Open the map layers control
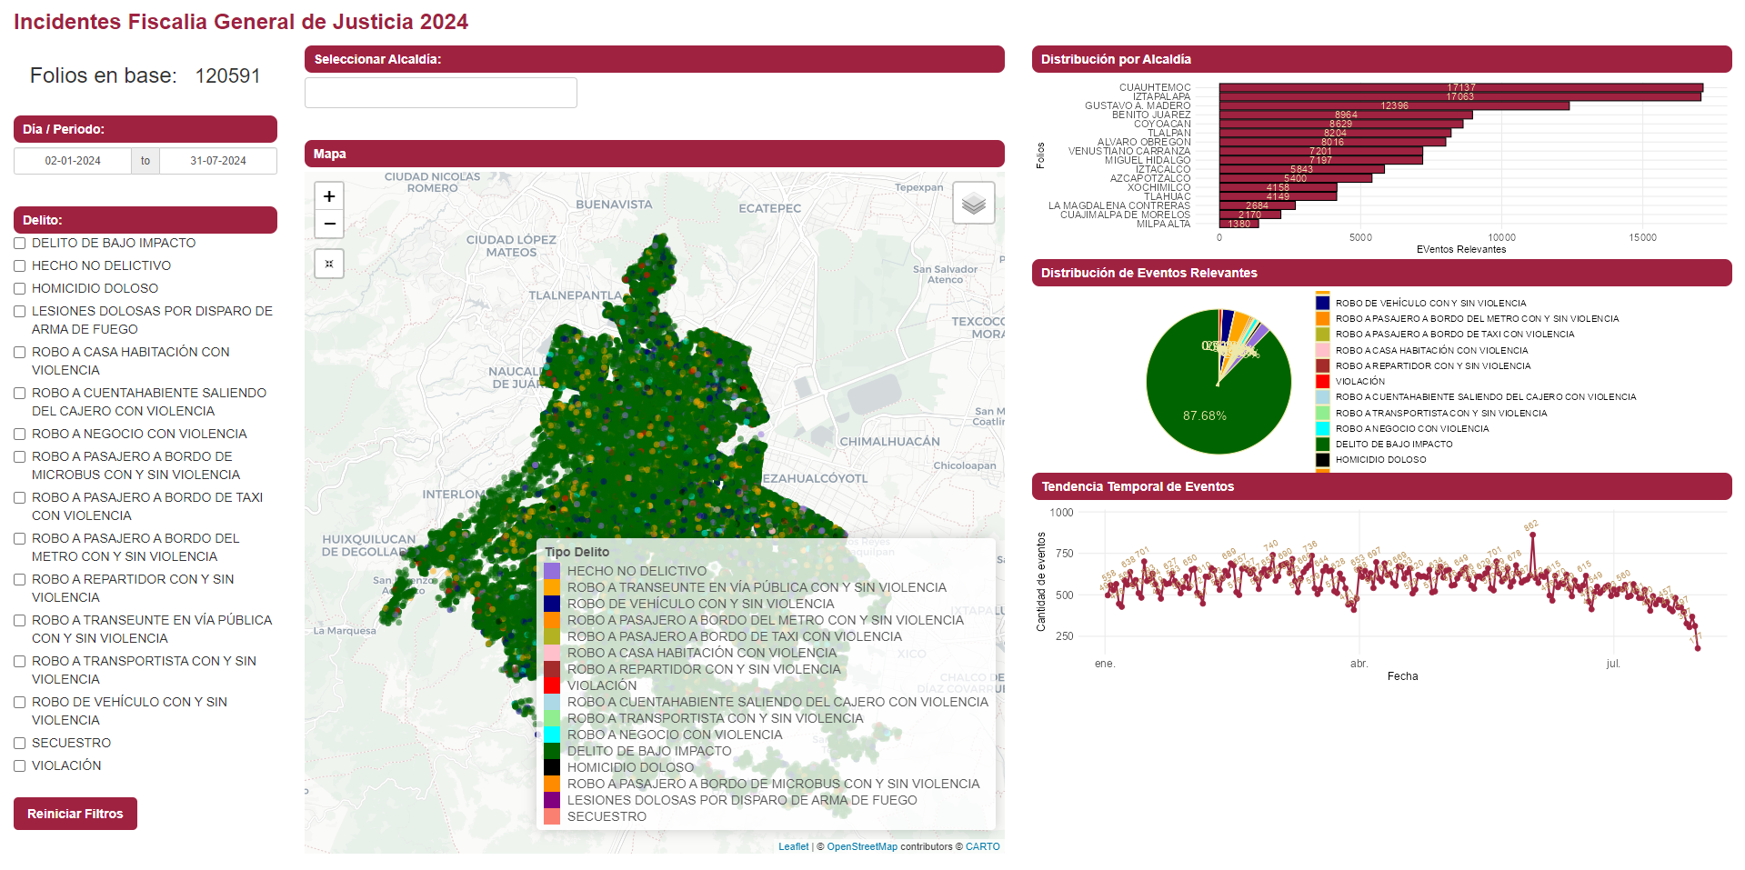The image size is (1745, 870). [x=973, y=203]
